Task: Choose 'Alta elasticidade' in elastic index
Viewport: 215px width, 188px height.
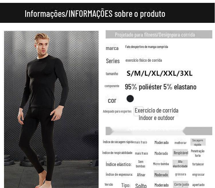Action: pyautogui.click(x=180, y=164)
